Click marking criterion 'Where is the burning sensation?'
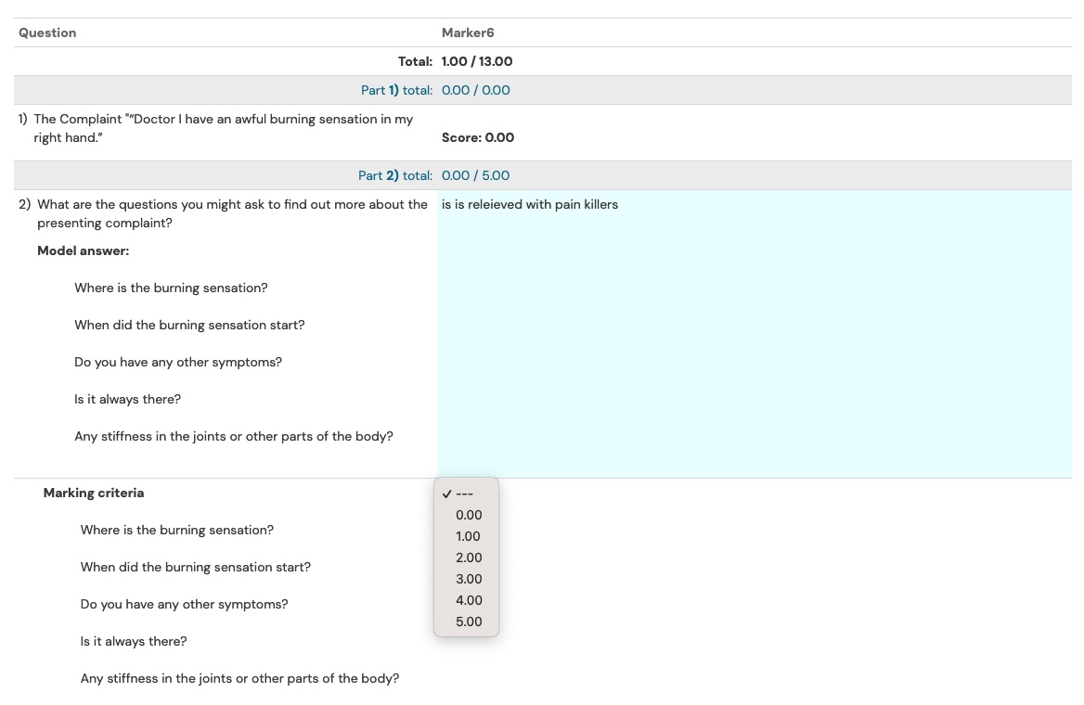This screenshot has height=705, width=1084. (177, 530)
